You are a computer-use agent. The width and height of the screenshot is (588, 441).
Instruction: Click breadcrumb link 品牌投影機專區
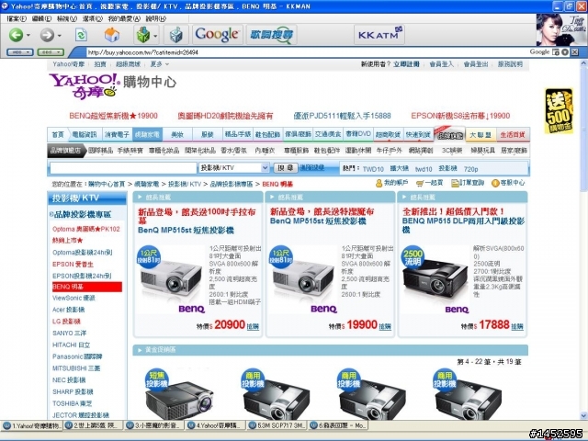[x=232, y=184]
